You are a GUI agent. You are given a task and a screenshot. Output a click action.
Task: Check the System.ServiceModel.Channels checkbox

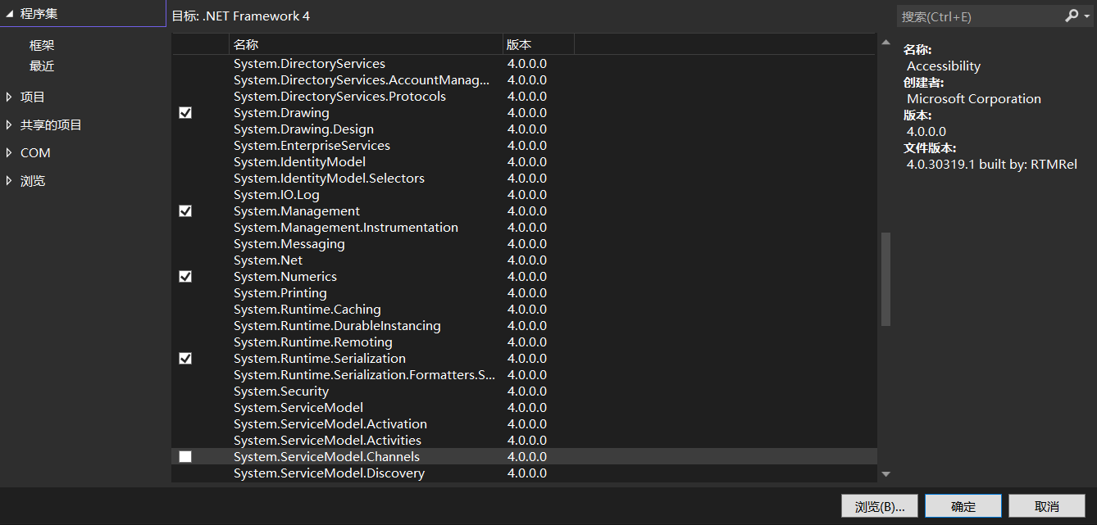coord(185,456)
